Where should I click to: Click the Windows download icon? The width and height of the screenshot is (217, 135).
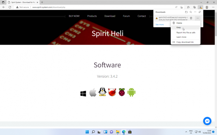click(83, 94)
